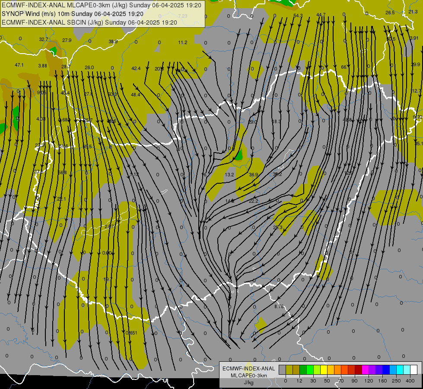Click the cyan legend swatch right of 250
Image resolution: width=423 pixels, height=389 pixels.
pos(400,370)
